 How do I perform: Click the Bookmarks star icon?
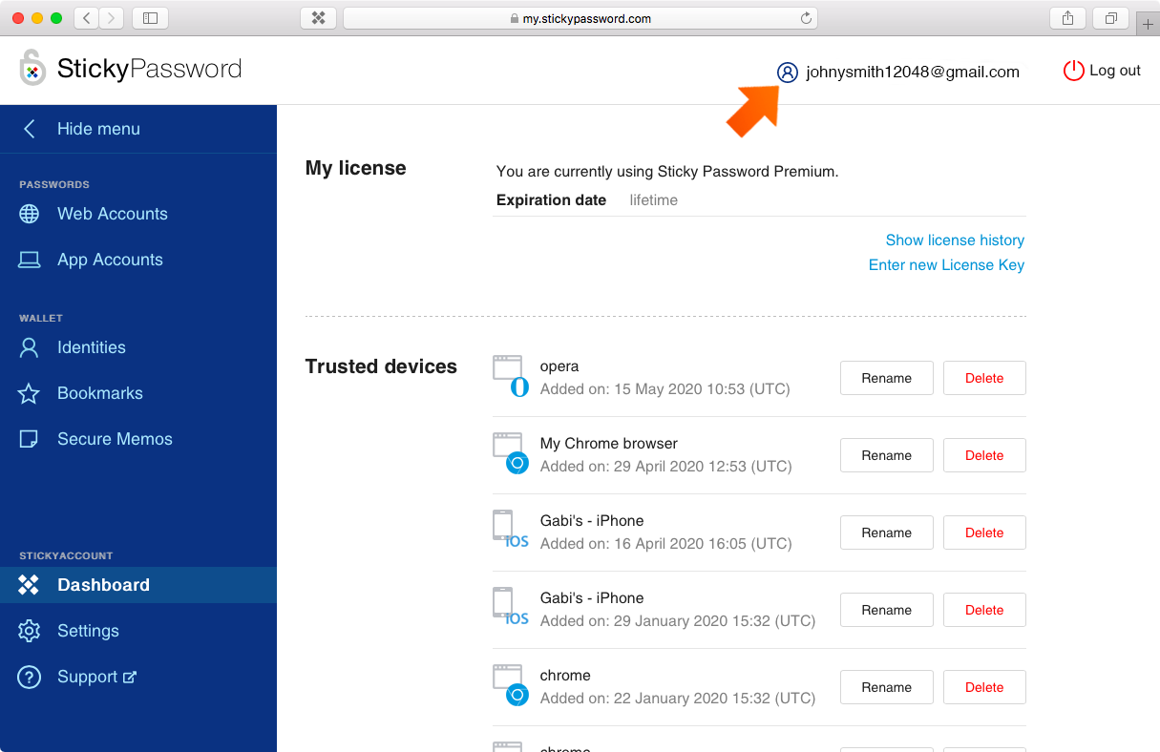coord(30,393)
